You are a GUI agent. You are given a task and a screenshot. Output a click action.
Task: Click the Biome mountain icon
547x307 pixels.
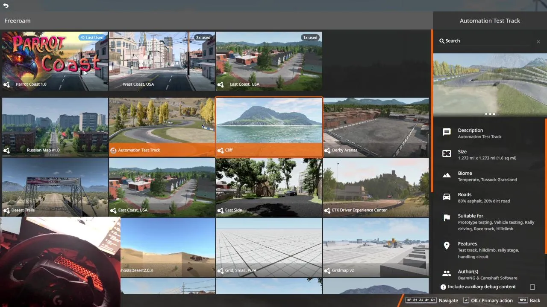tap(447, 175)
